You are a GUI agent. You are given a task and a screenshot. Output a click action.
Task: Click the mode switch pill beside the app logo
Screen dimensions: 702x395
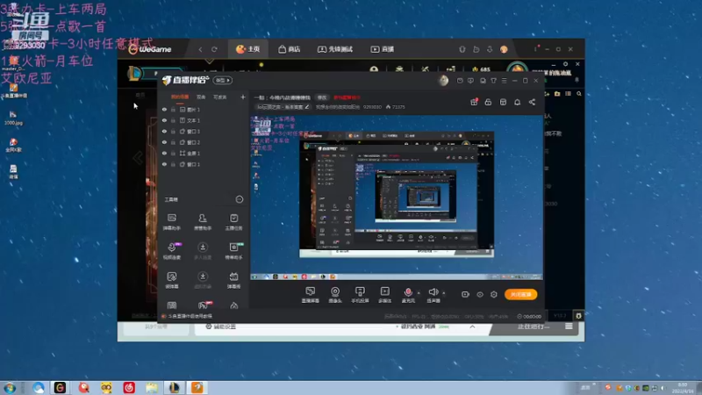[223, 80]
